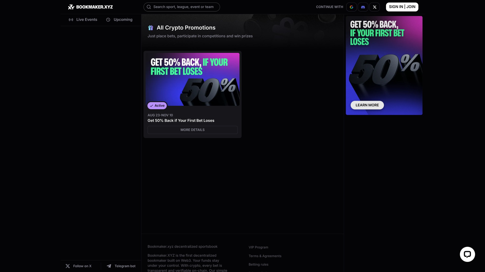Click MORE DETAILS on the promotion card
Viewport: 485px width, 272px height.
[x=192, y=130]
